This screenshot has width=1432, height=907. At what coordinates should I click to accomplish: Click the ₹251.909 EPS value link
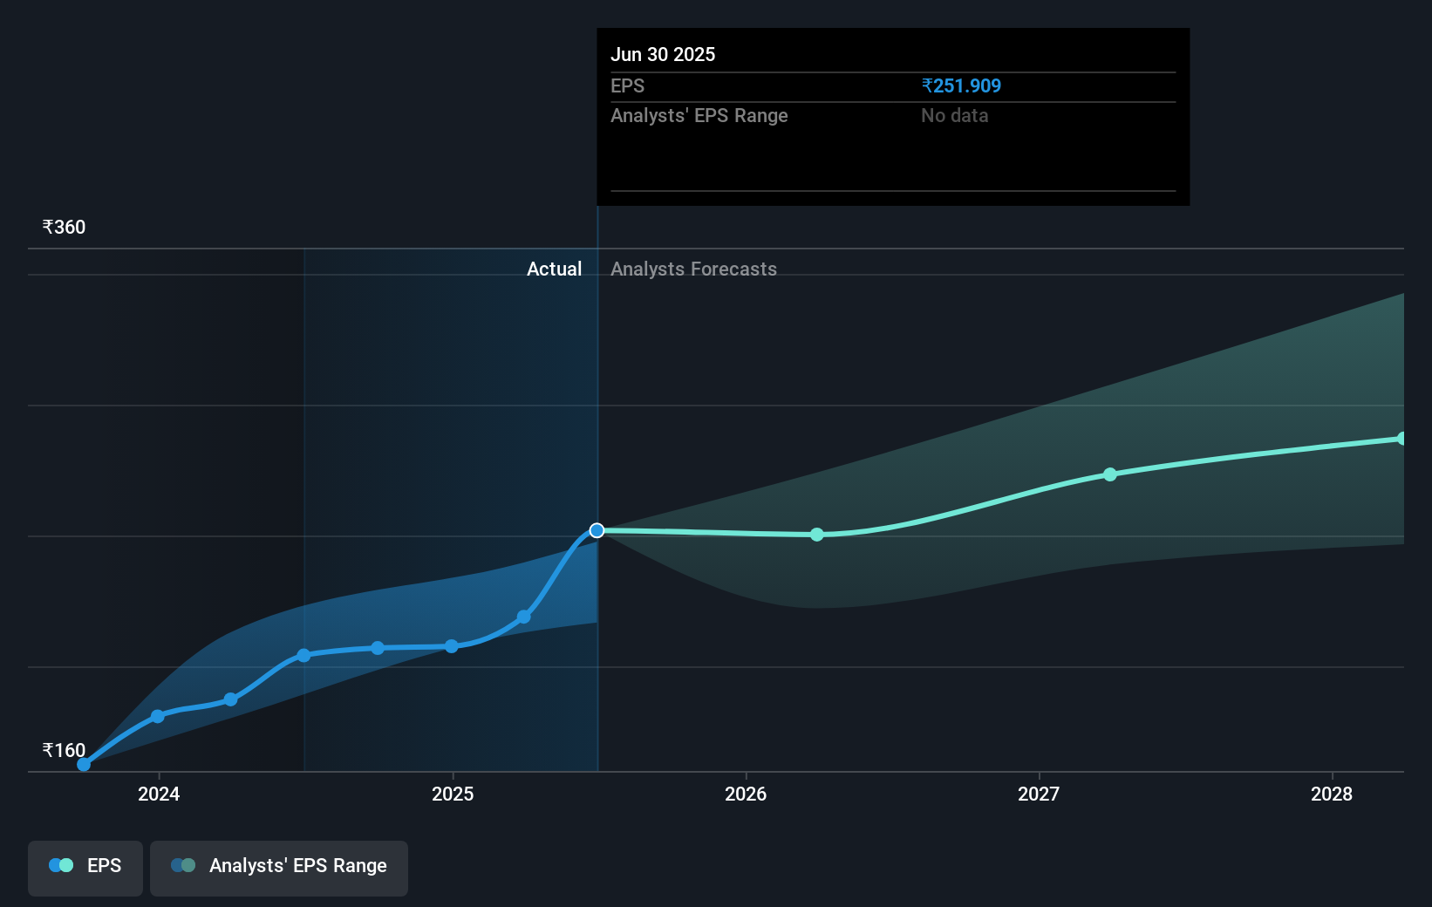pyautogui.click(x=961, y=85)
